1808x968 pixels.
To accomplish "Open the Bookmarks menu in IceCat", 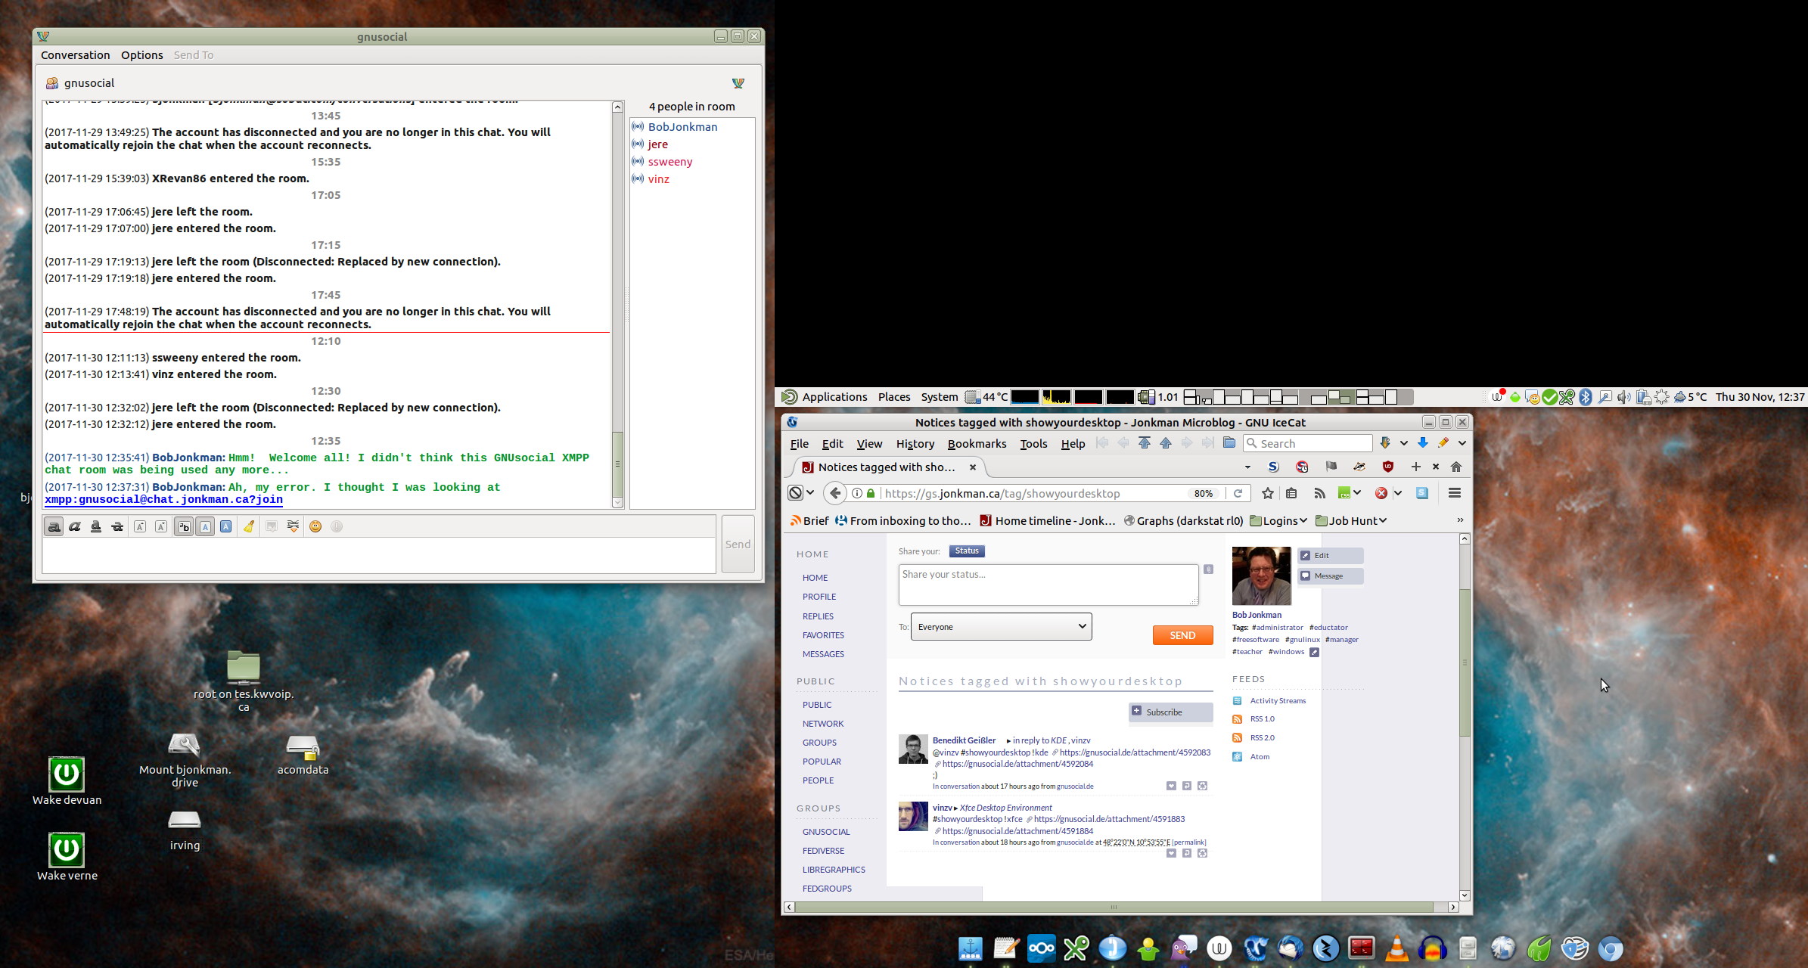I will pos(977,444).
